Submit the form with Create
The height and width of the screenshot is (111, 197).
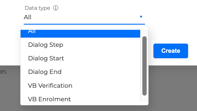point(170,51)
